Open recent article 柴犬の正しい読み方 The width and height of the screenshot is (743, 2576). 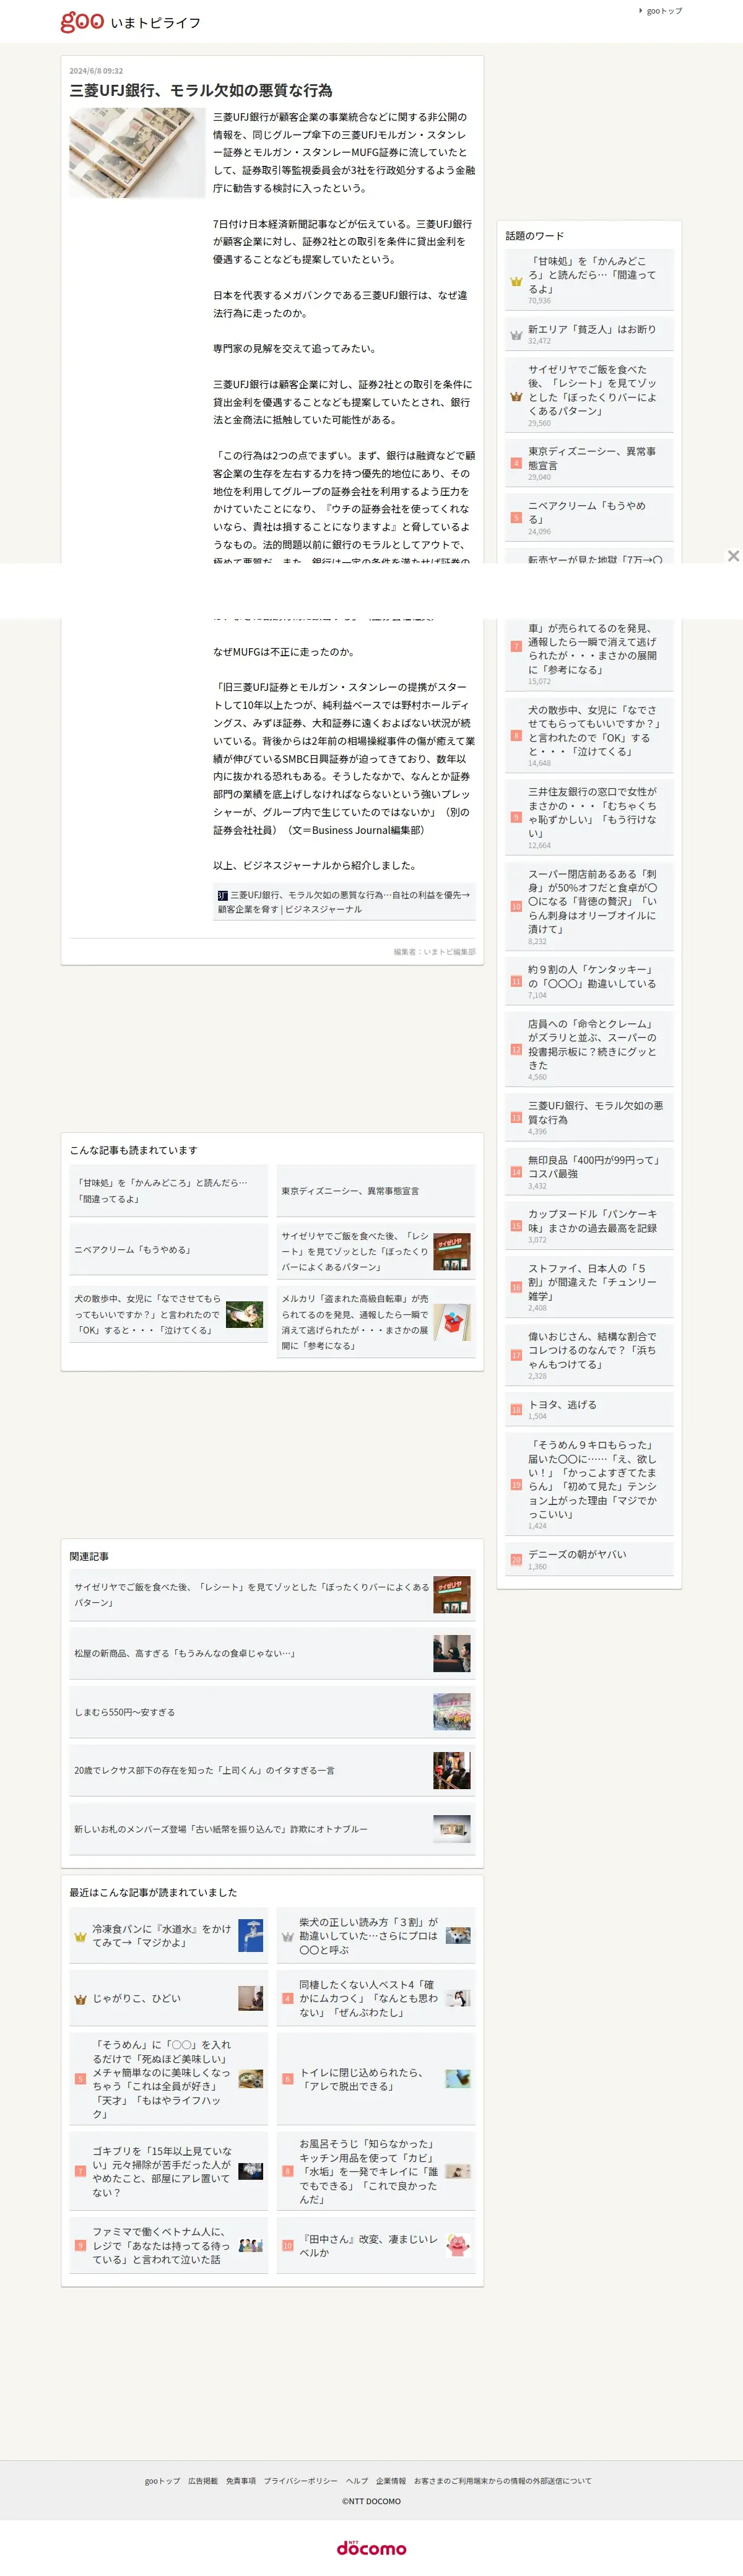[x=376, y=1935]
